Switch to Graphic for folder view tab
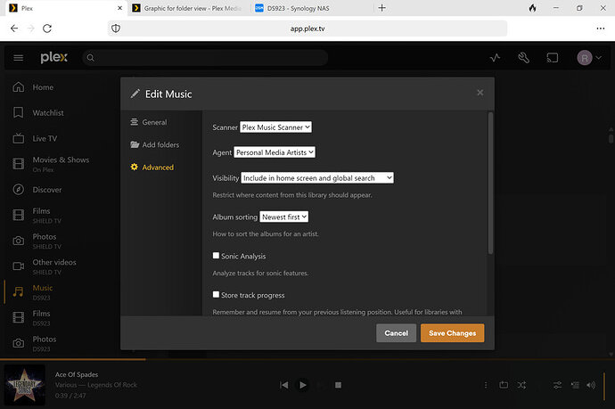The height and width of the screenshot is (409, 615). tap(187, 8)
